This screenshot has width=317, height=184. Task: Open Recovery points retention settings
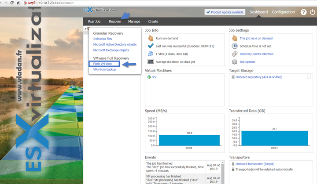click(256, 54)
